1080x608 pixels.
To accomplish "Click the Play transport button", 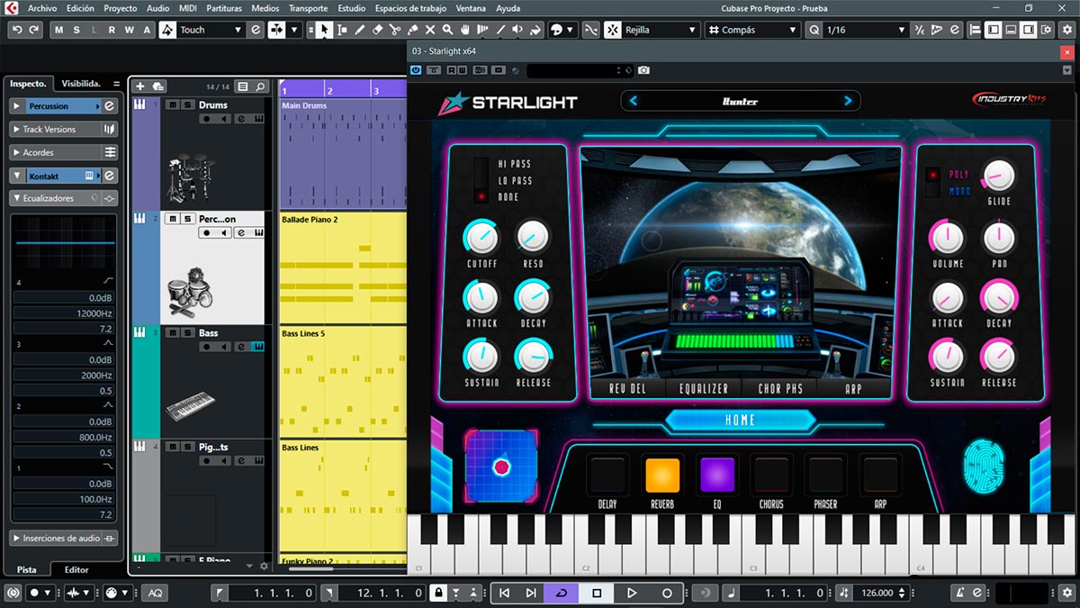I will point(632,593).
